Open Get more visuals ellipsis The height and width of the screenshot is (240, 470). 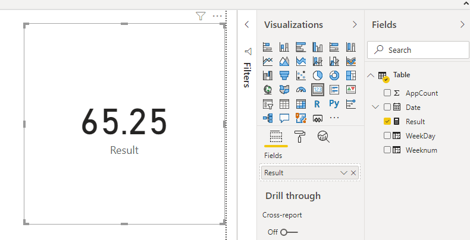pyautogui.click(x=334, y=118)
